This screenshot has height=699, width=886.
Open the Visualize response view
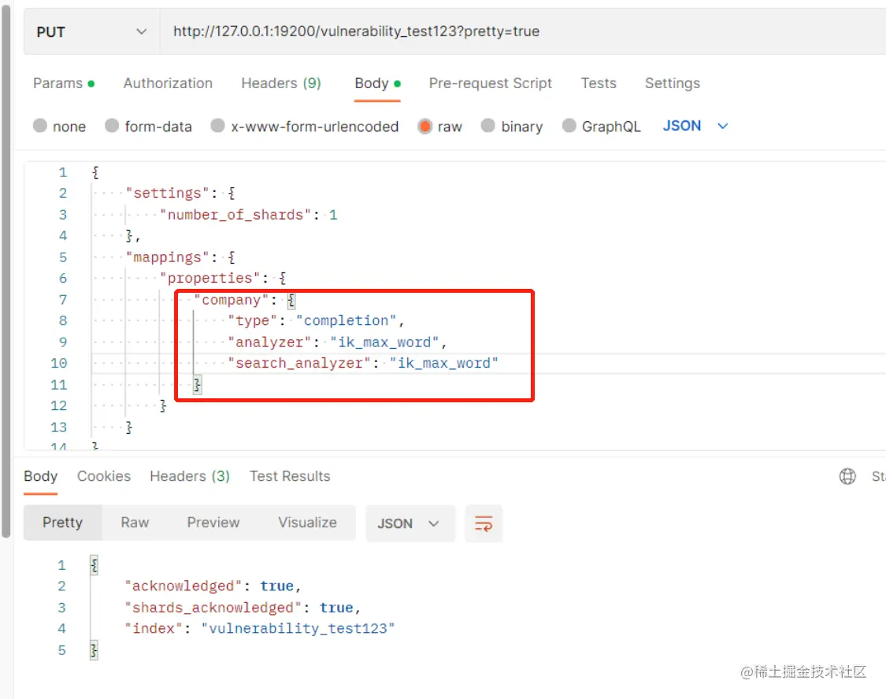pos(307,523)
